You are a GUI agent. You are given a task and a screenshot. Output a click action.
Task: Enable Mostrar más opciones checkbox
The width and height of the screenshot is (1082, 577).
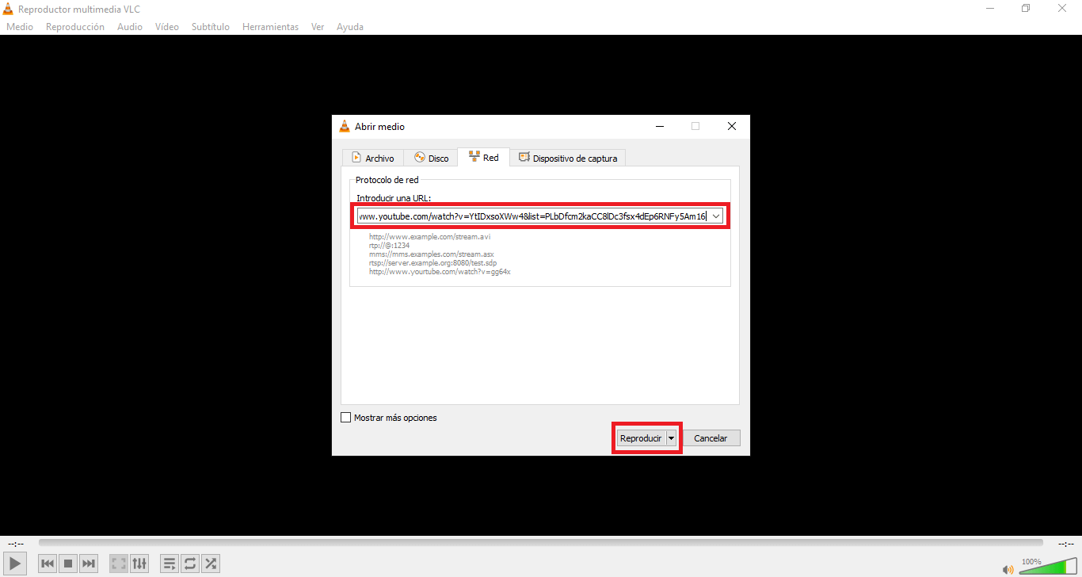coord(345,418)
